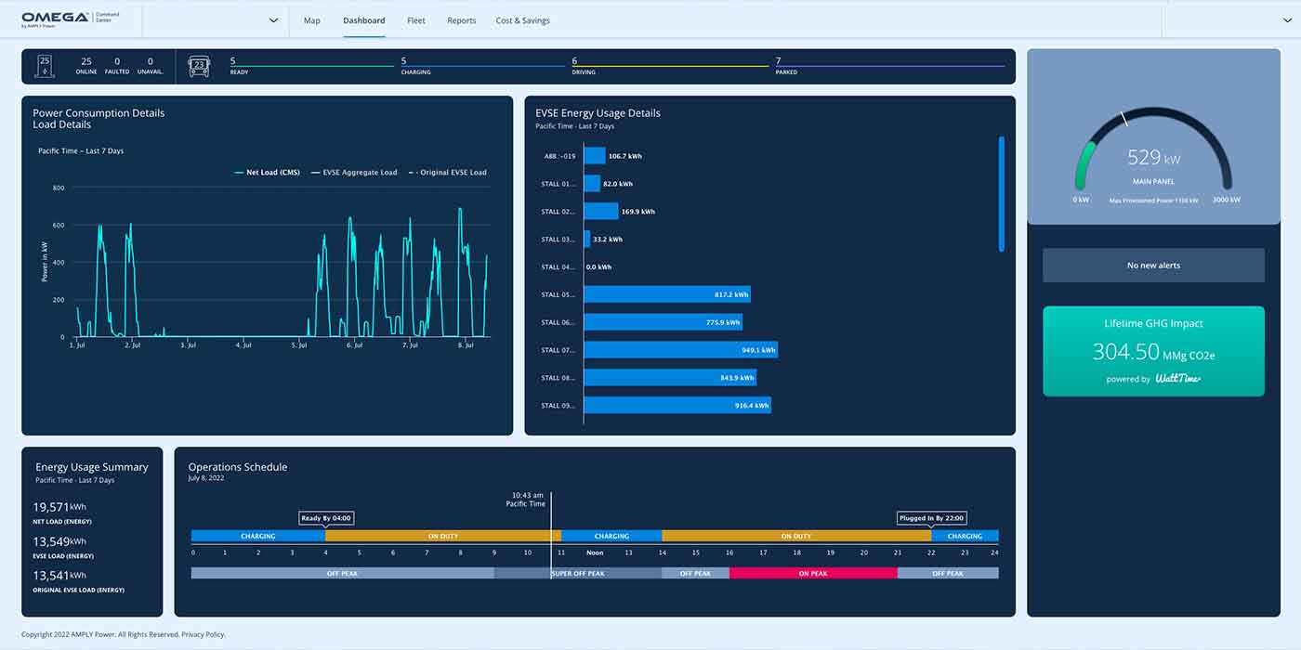Click the bus fleet icon showing 23

pos(198,65)
